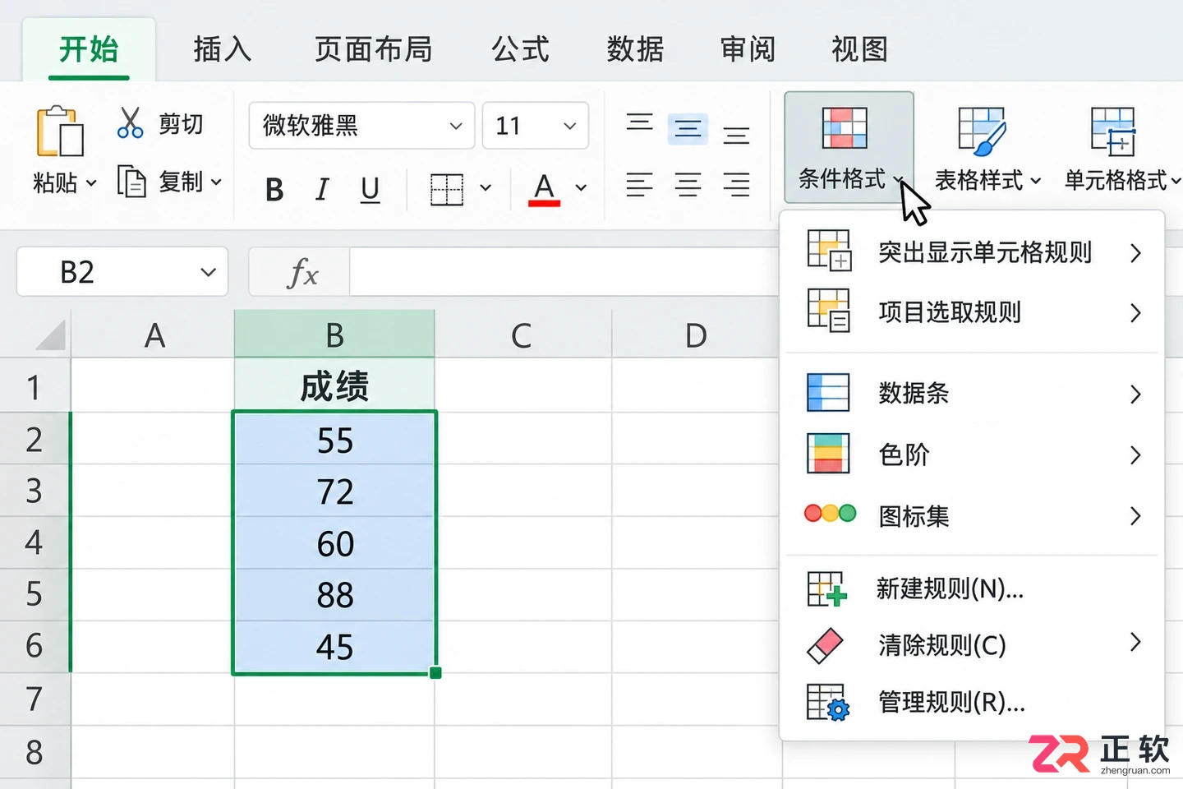Select the column B header
This screenshot has width=1183, height=789.
tap(334, 335)
